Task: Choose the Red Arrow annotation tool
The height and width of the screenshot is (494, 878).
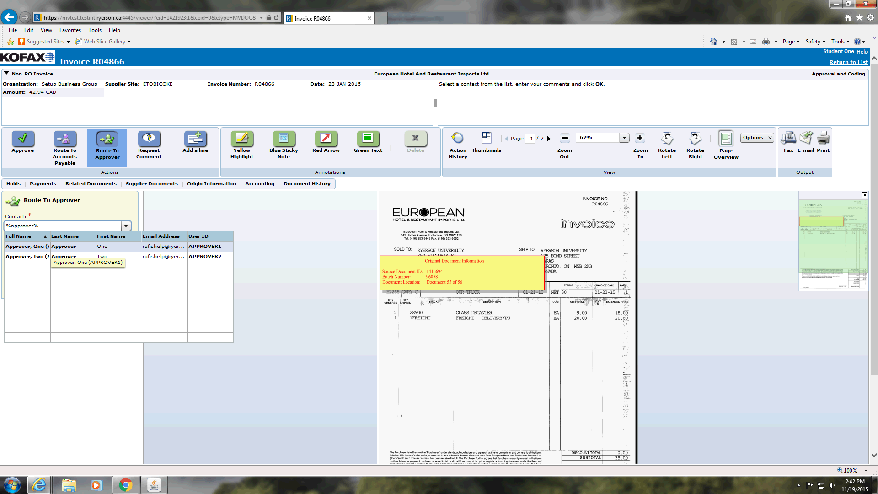Action: [x=326, y=138]
